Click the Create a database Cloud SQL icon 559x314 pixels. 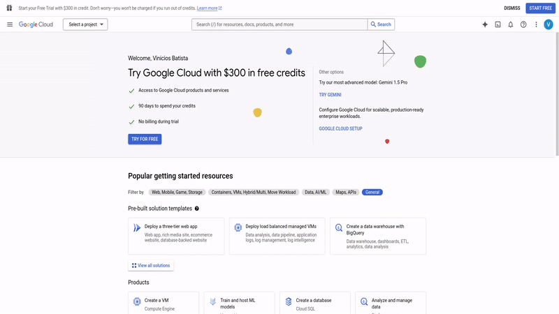(x=289, y=301)
